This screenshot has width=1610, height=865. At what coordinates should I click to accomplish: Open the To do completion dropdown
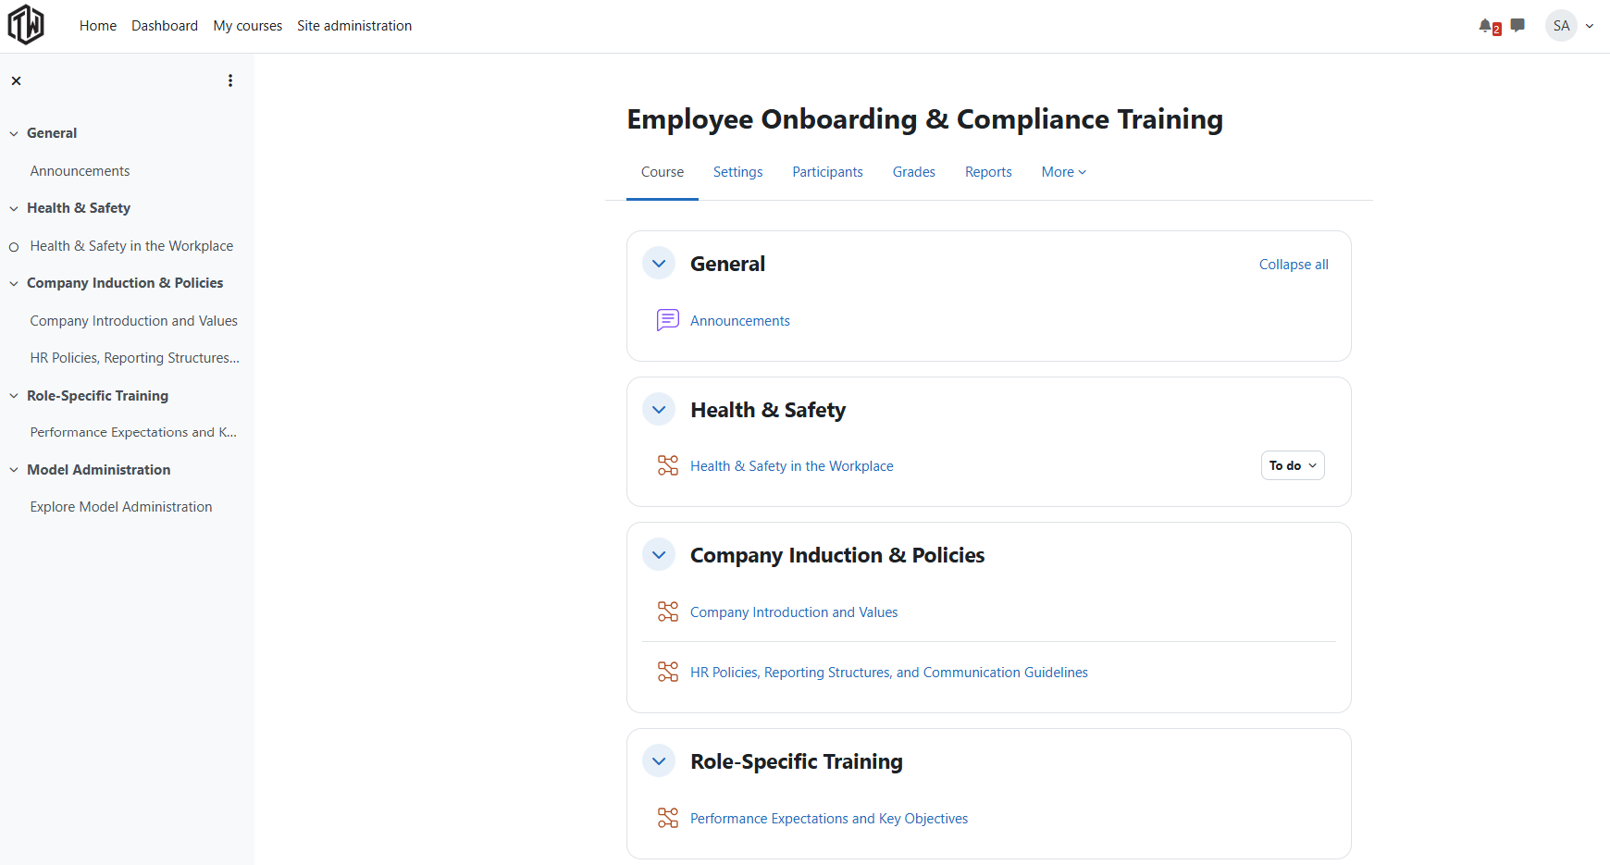pyautogui.click(x=1292, y=465)
